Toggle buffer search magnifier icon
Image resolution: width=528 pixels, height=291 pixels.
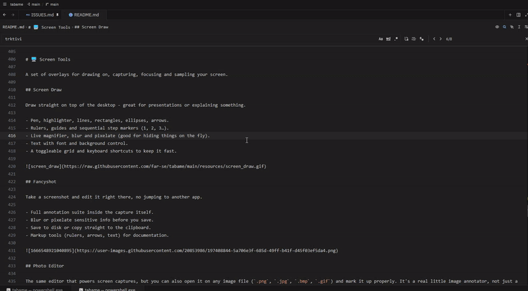(x=504, y=27)
